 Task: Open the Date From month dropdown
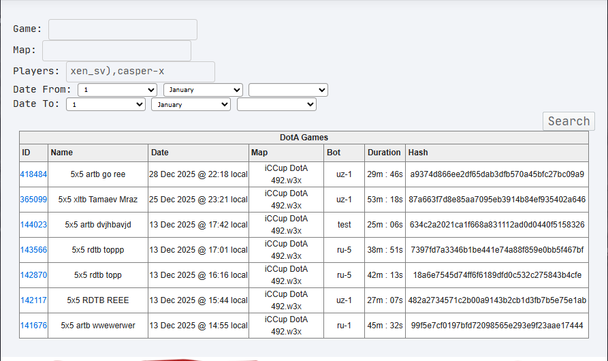point(203,90)
